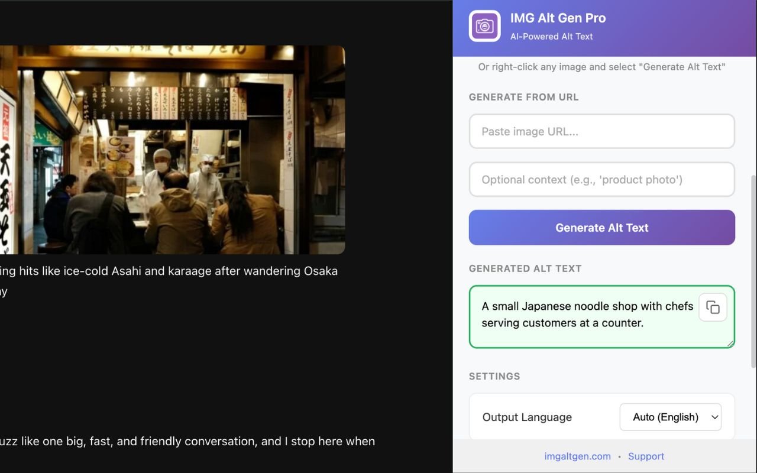This screenshot has width=757, height=473.
Task: Open the imgaltgen.com link
Action: click(577, 456)
